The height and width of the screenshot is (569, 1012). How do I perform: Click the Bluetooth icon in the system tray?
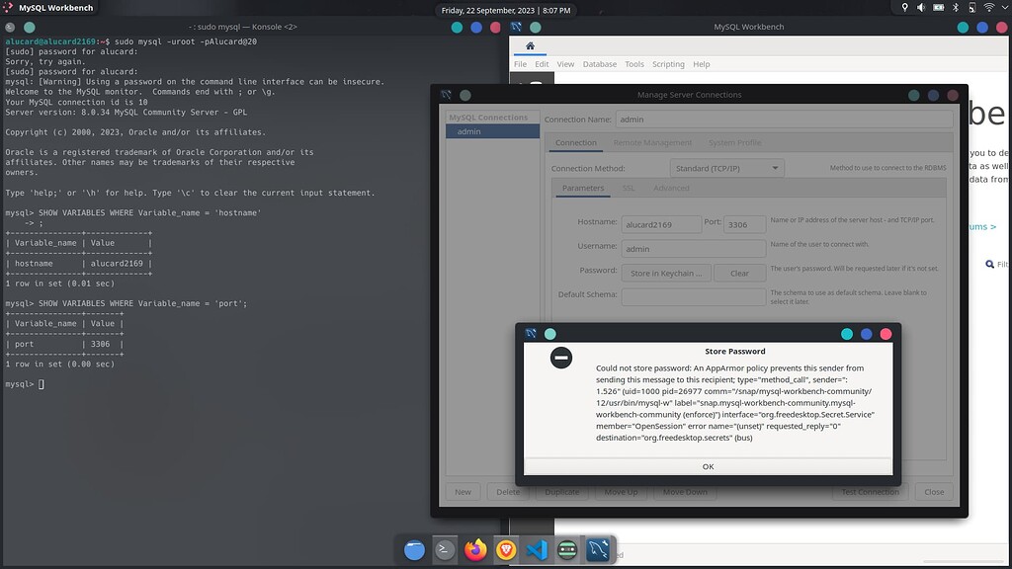point(955,7)
